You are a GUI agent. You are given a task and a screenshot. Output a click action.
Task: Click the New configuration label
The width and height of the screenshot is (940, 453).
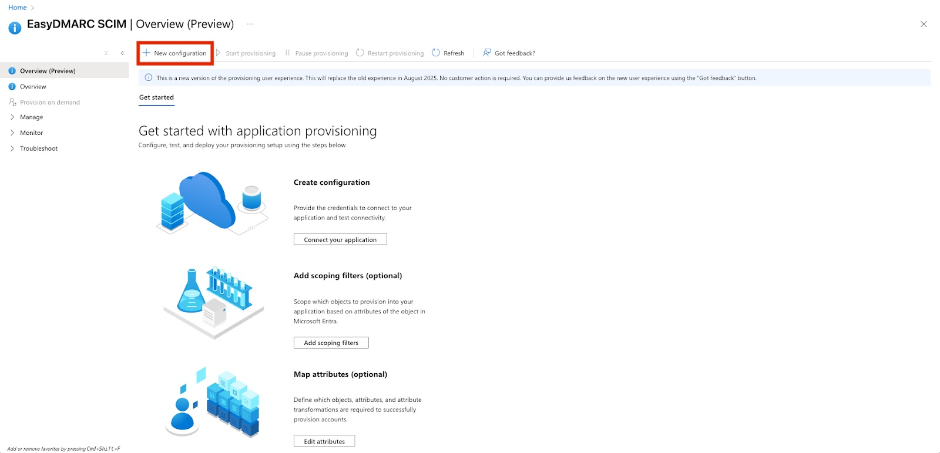pos(180,53)
